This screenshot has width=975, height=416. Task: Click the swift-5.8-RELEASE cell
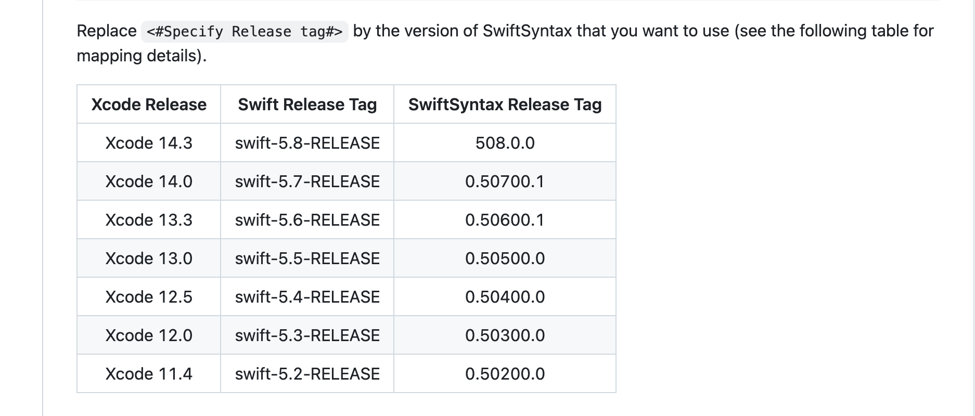click(x=307, y=143)
